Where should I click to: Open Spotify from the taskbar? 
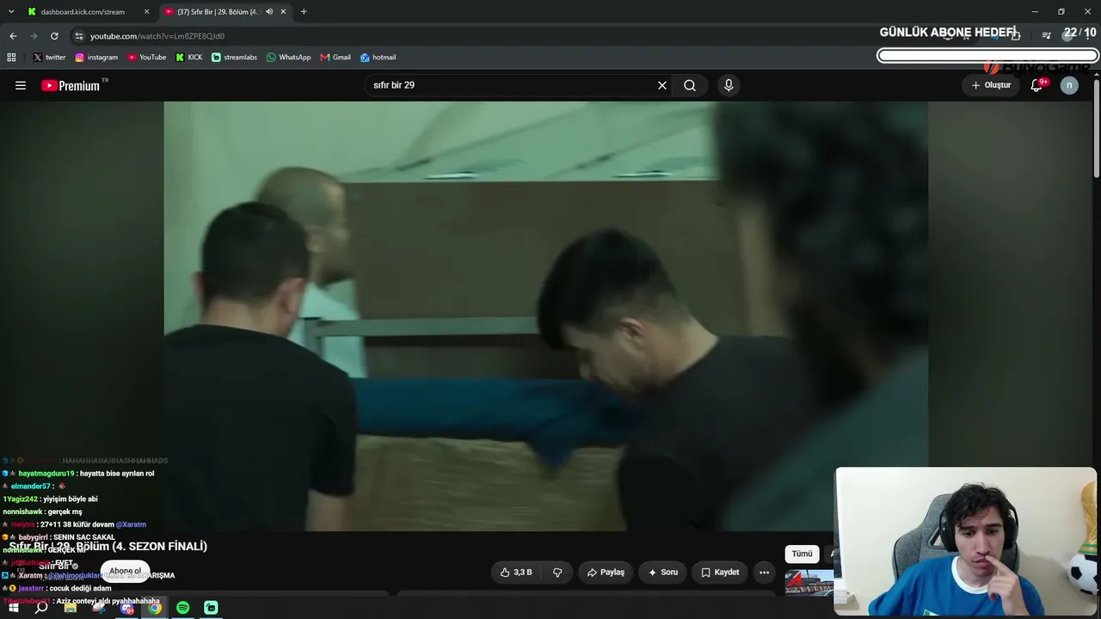click(183, 608)
